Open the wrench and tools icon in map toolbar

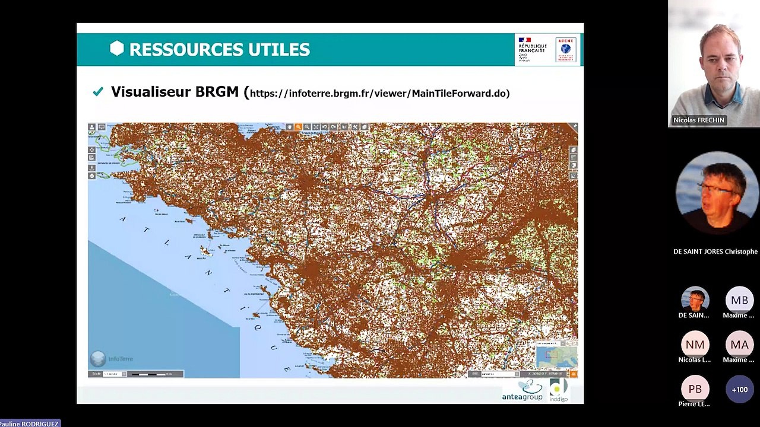click(x=355, y=127)
